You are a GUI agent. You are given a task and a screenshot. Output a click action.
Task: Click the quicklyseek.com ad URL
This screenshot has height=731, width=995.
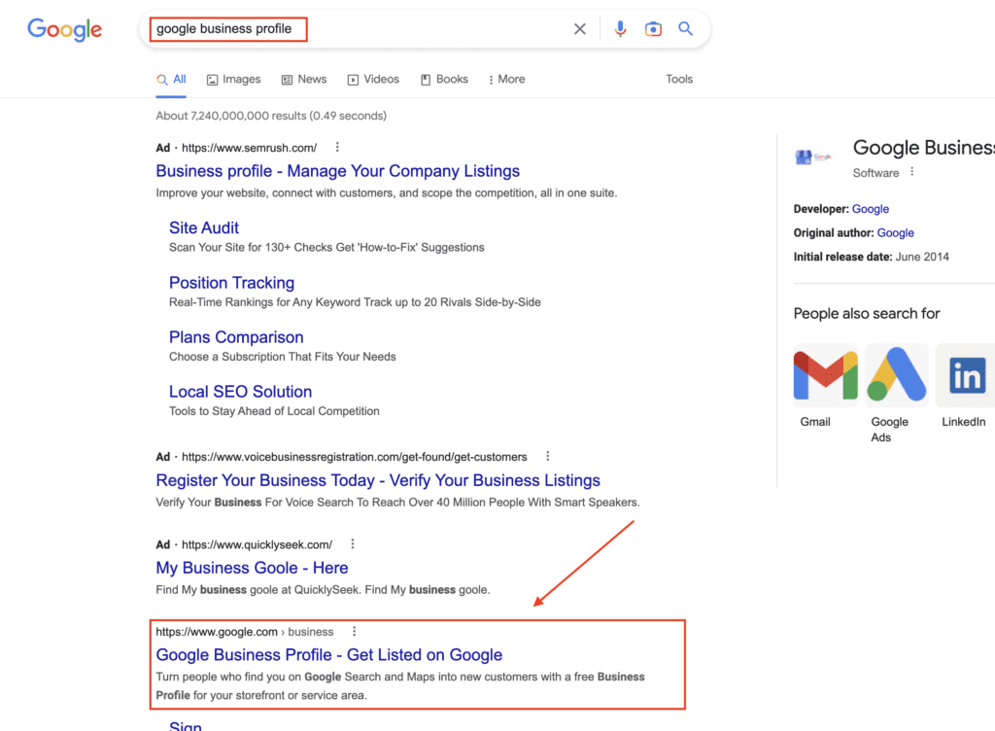[x=257, y=544]
